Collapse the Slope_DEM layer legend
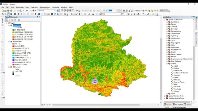 (x=9, y=25)
